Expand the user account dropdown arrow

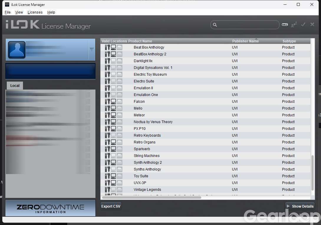click(92, 49)
